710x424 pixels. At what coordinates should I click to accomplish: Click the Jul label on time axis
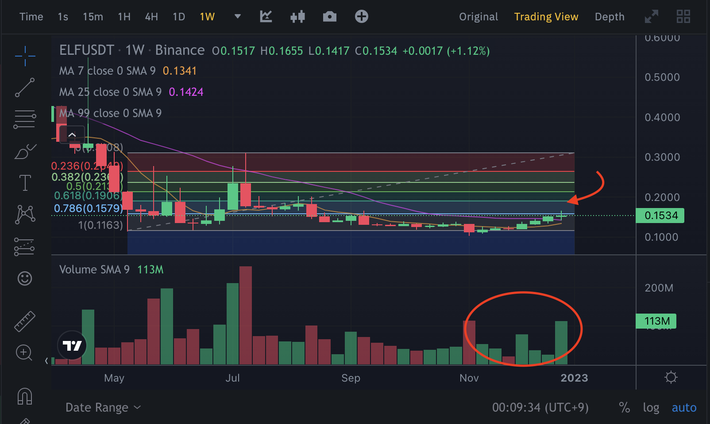(232, 378)
